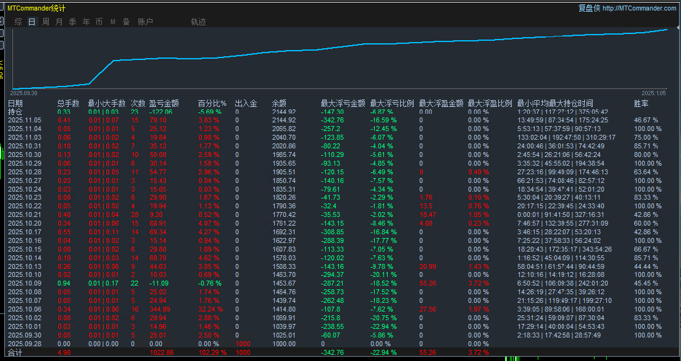The height and width of the screenshot is (361, 681).
Task: Open the 账户 account tab
Action: tap(145, 22)
